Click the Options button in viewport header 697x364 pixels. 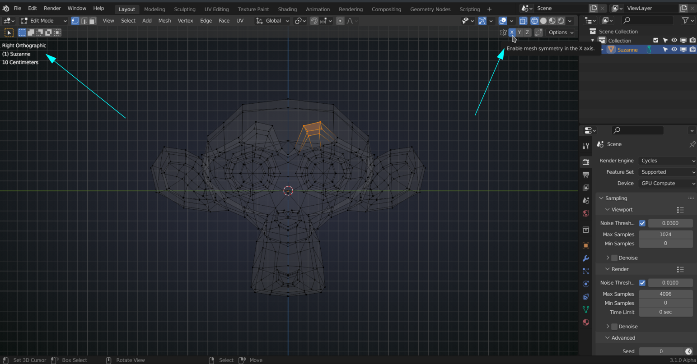pos(560,32)
